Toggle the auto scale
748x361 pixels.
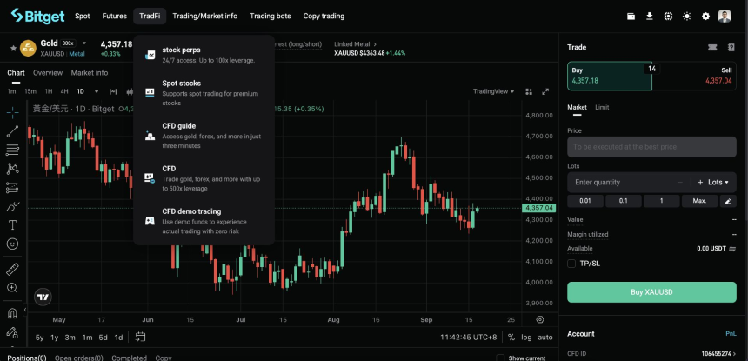click(x=545, y=338)
